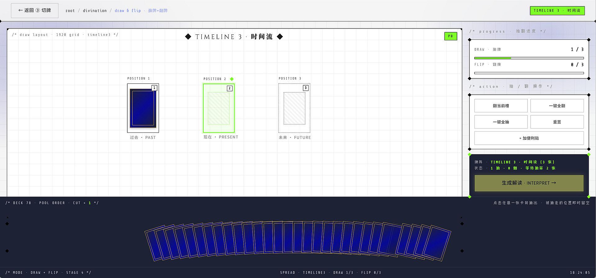
Task: Click the draw layout · 1920 grid comment text
Action: (x=65, y=35)
